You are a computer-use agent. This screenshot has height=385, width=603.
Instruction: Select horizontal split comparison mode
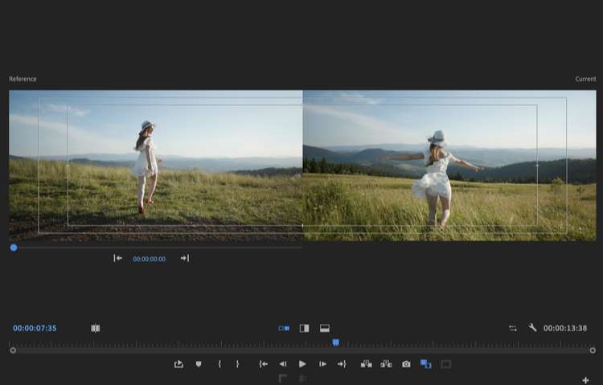point(325,328)
